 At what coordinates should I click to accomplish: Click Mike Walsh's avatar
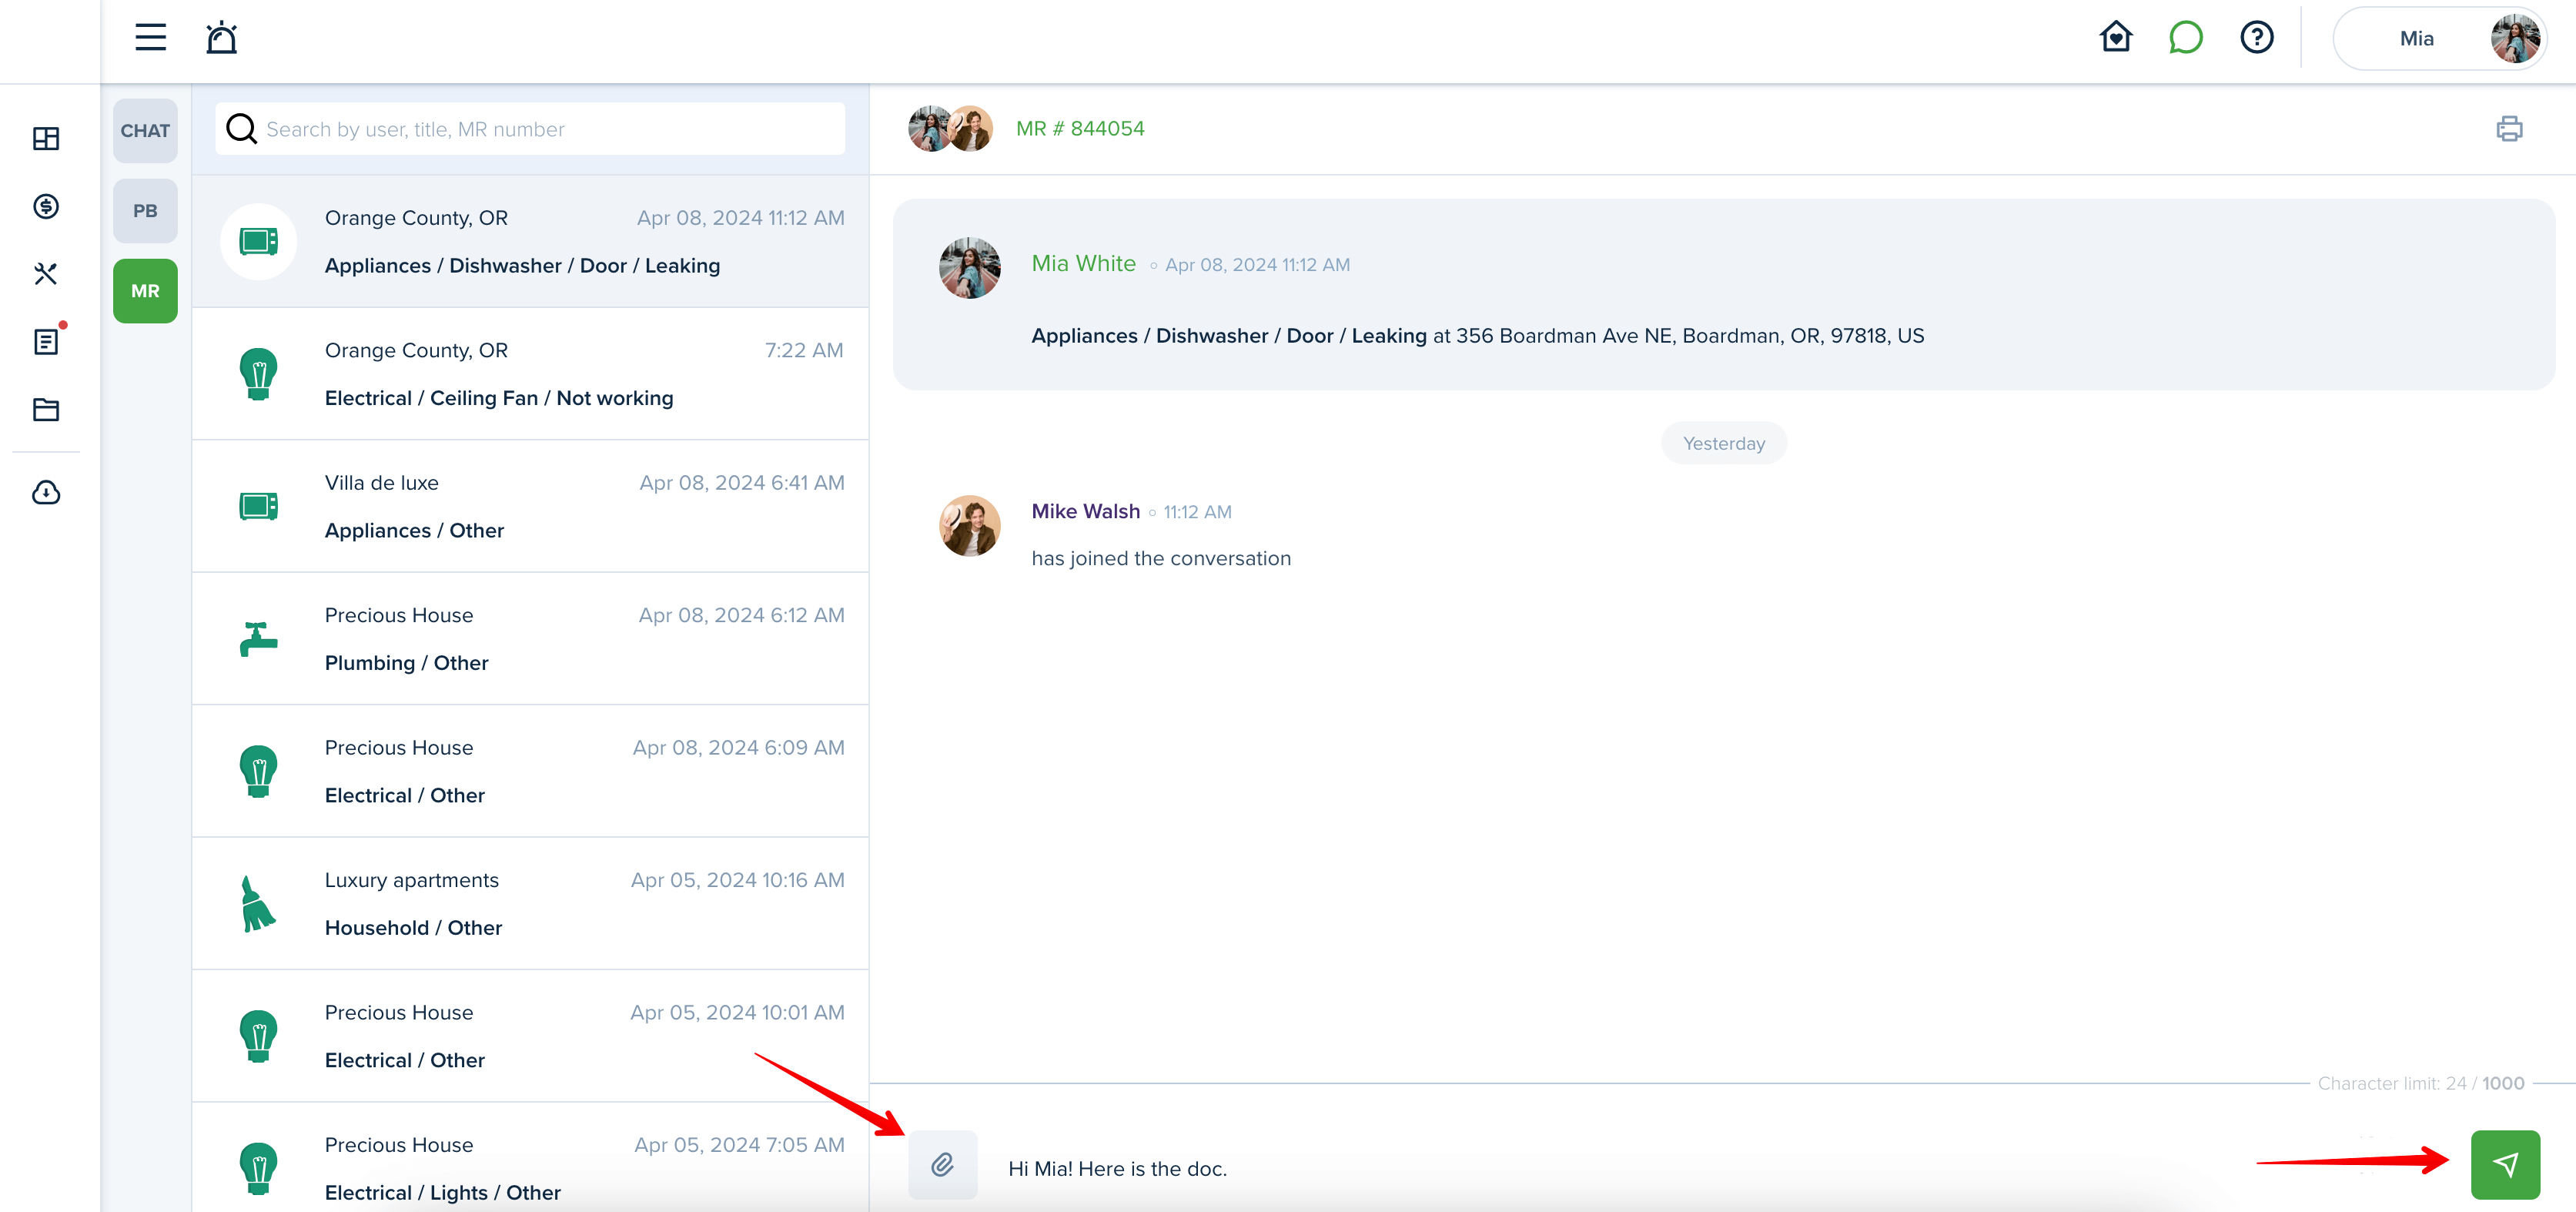pyautogui.click(x=969, y=525)
